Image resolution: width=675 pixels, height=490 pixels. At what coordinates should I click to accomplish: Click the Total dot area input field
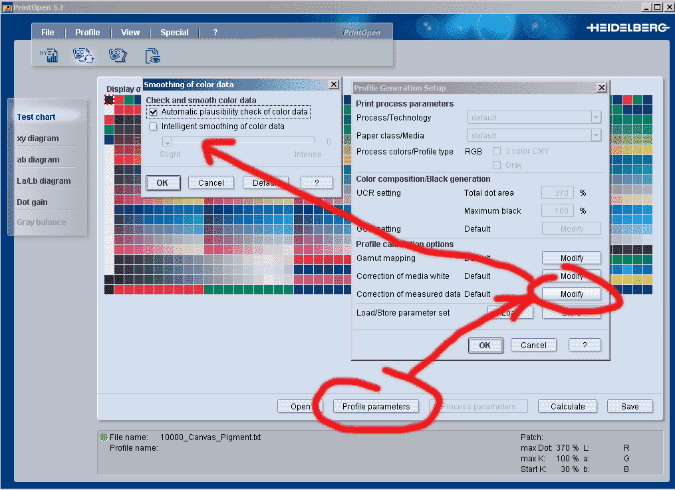(557, 192)
